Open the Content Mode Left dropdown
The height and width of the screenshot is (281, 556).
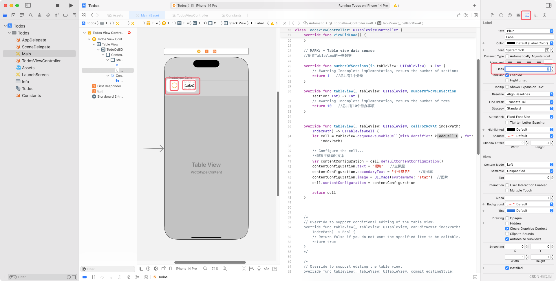click(x=529, y=165)
